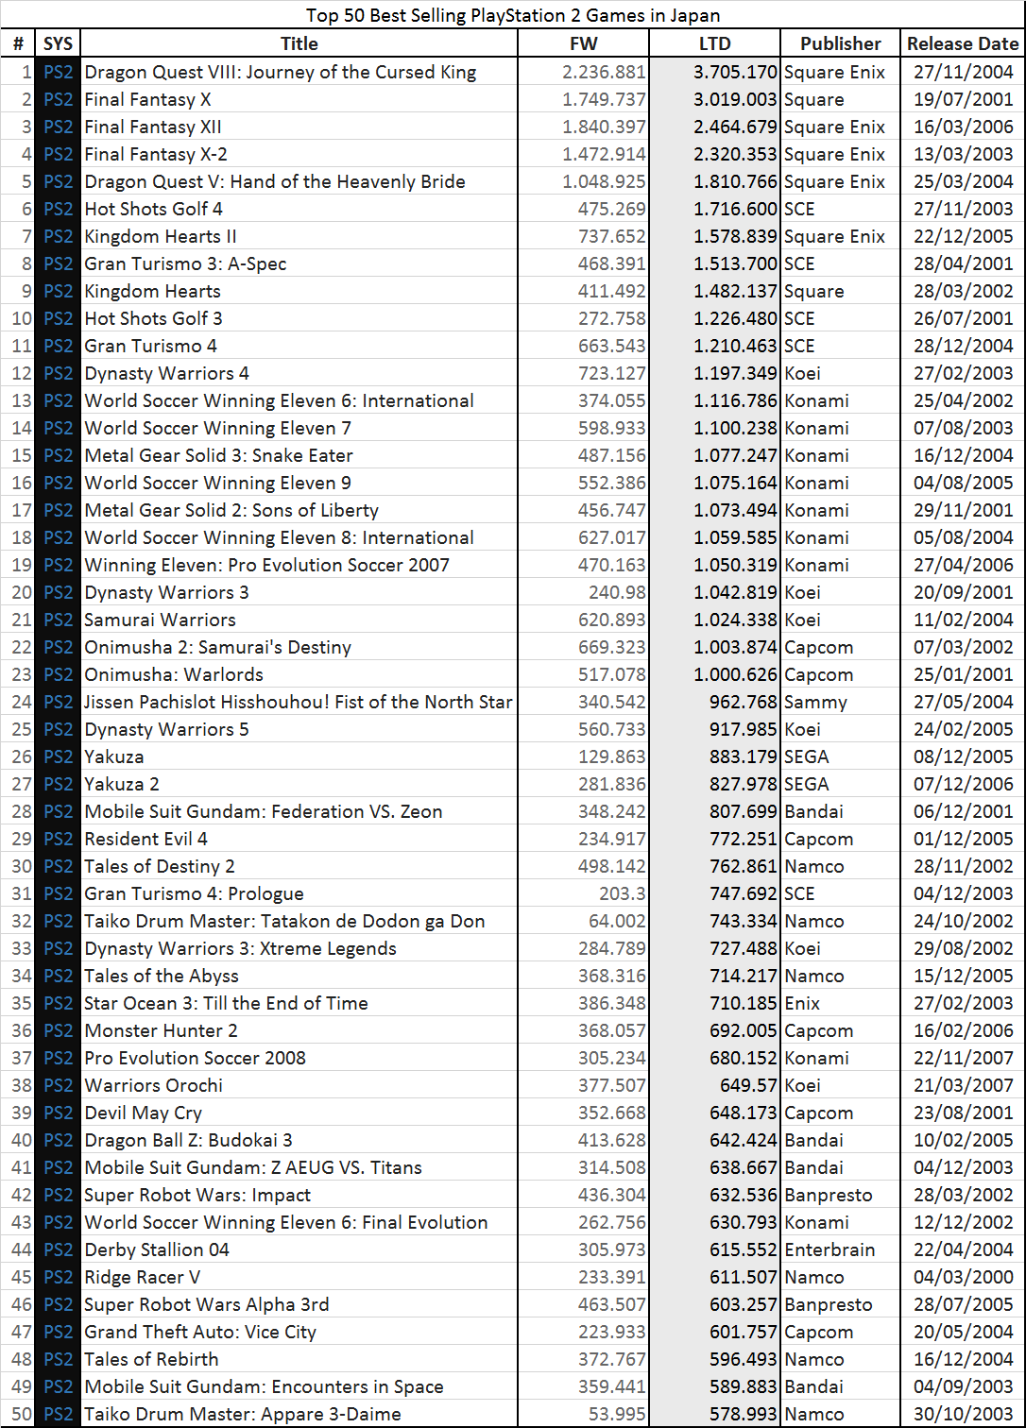Viewport: 1026px width, 1428px height.
Task: Select the 'Enterbrain' publisher cell
Action: [829, 1249]
